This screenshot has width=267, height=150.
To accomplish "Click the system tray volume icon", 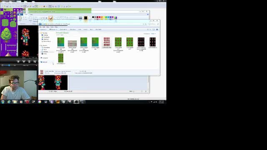I will [156, 102].
